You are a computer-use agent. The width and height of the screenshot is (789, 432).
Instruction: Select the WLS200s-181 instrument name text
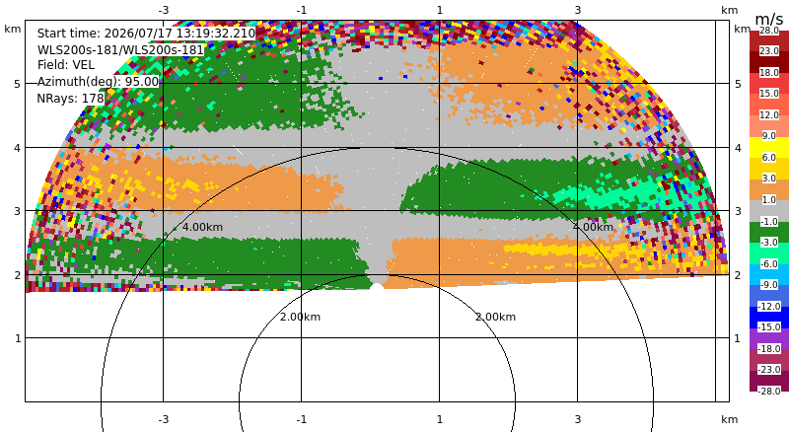[120, 50]
